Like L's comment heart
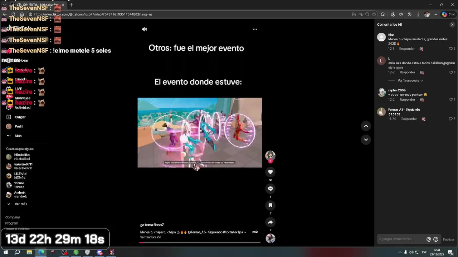This screenshot has width=458, height=257. point(451,72)
